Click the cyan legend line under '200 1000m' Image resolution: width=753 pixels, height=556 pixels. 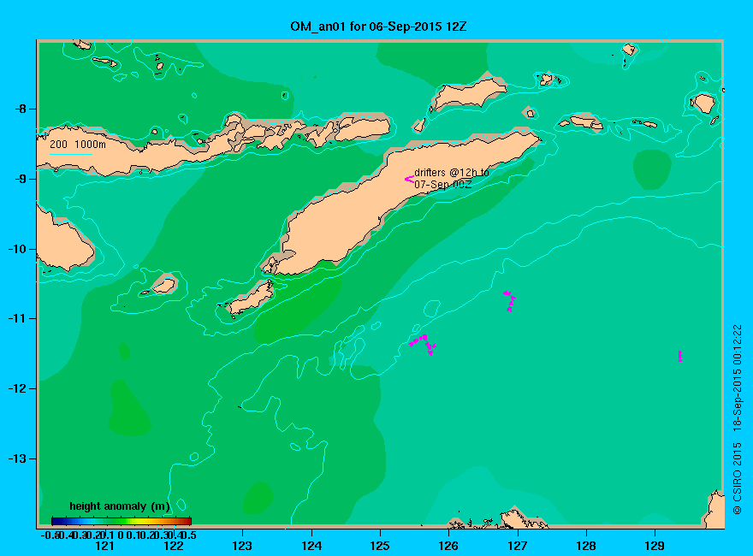click(x=70, y=154)
